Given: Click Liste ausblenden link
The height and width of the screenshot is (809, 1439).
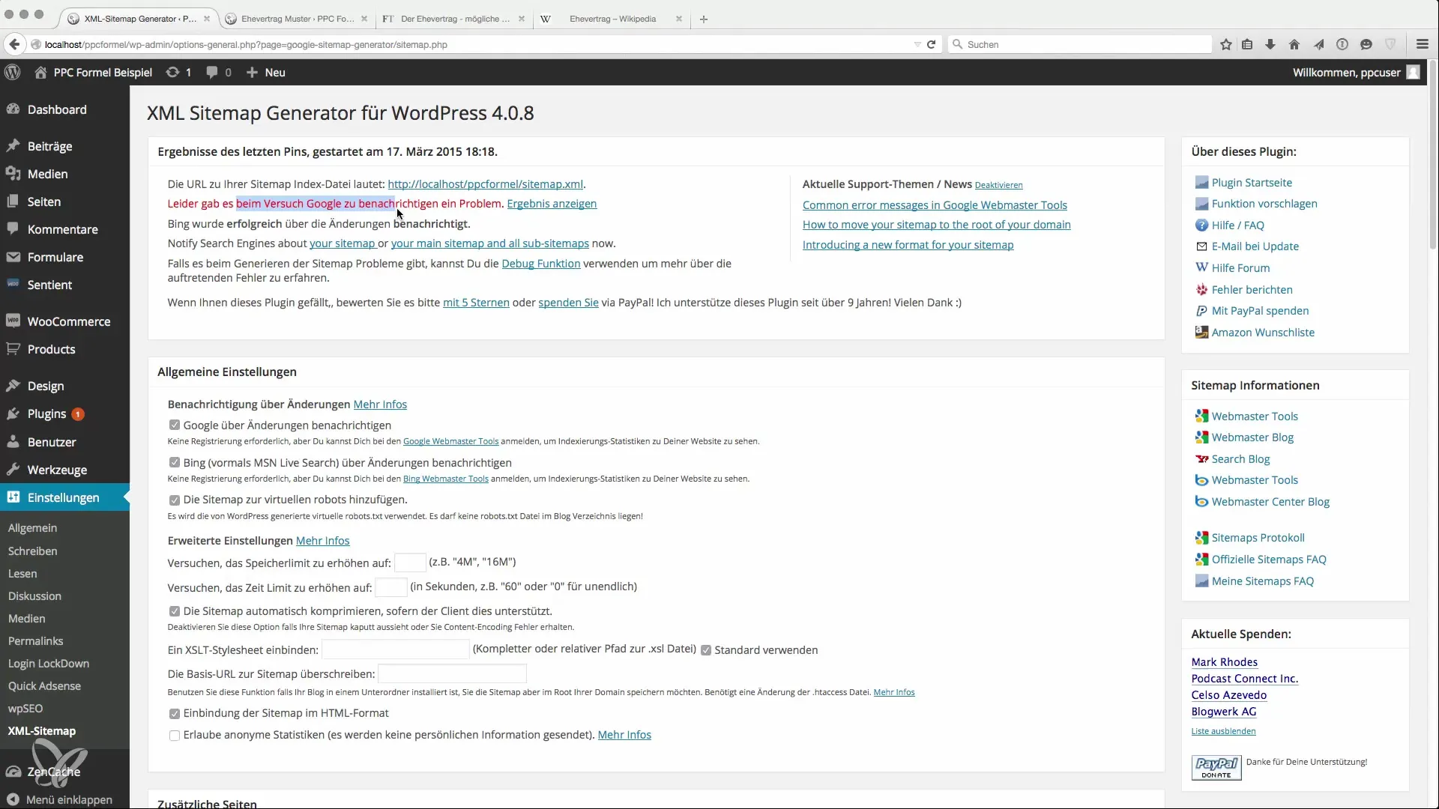Looking at the screenshot, I should pyautogui.click(x=1223, y=731).
